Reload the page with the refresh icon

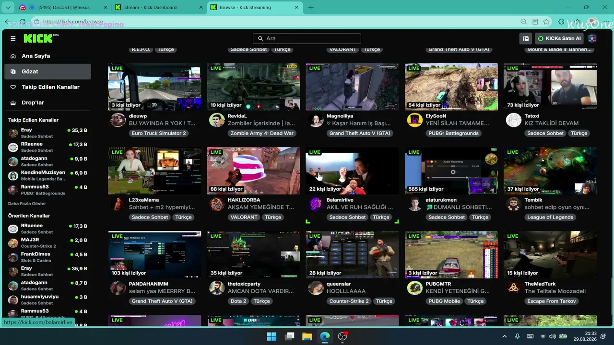[x=22, y=22]
